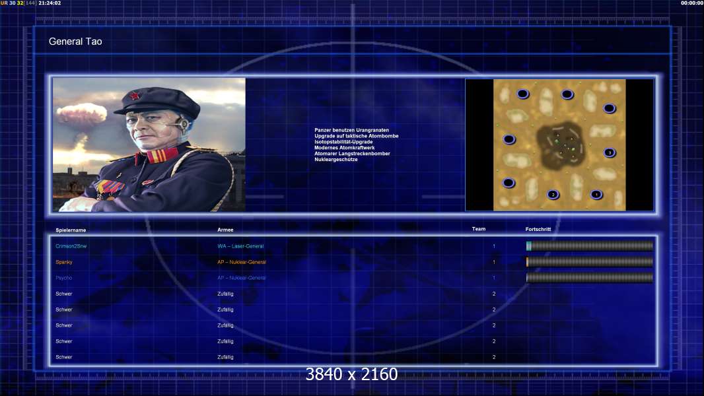Click the 00:00:0 timer in the corner
The image size is (704, 396).
click(692, 3)
